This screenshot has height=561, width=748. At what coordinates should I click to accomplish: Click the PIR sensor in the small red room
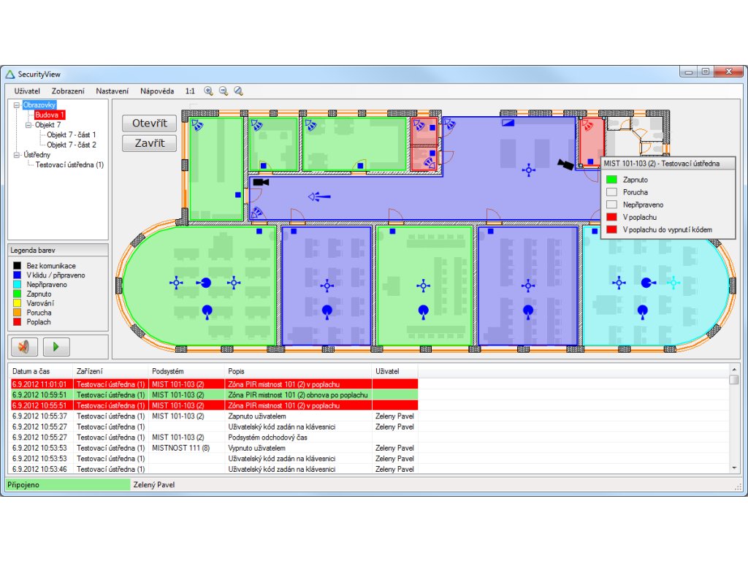[588, 126]
